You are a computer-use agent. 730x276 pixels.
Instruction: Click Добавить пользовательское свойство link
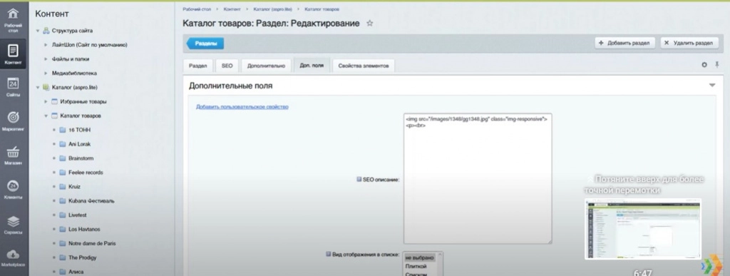(x=242, y=106)
